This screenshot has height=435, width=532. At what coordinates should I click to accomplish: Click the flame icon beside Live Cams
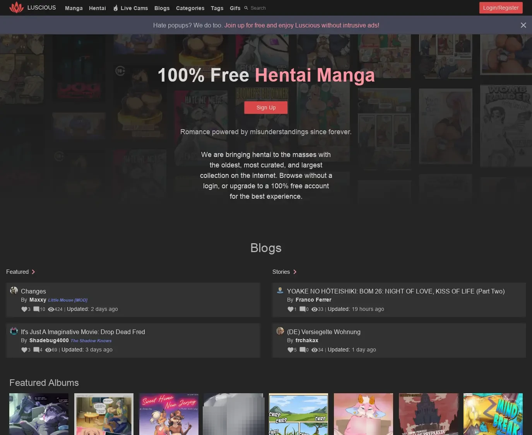(116, 8)
